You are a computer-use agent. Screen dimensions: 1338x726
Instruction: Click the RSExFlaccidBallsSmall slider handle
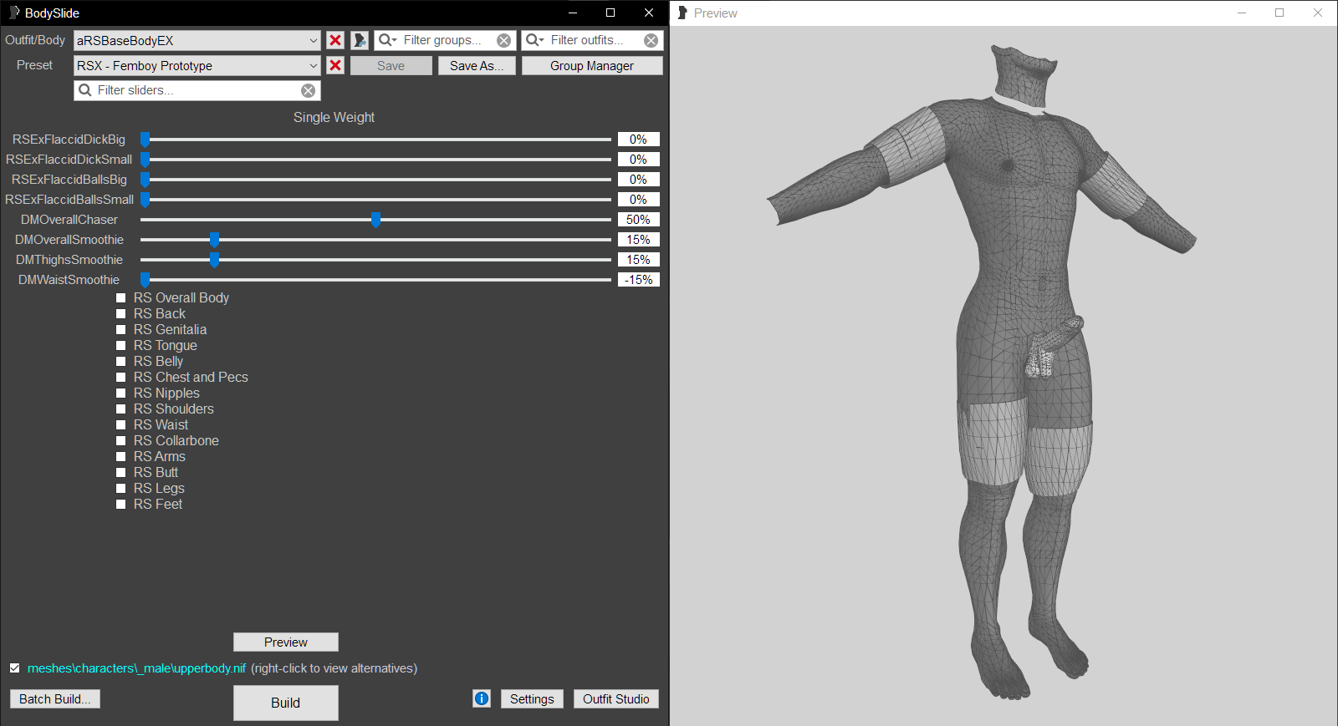(145, 200)
